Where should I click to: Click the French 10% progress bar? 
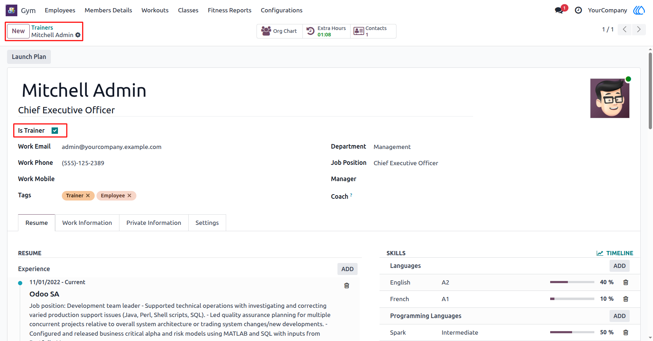point(572,299)
